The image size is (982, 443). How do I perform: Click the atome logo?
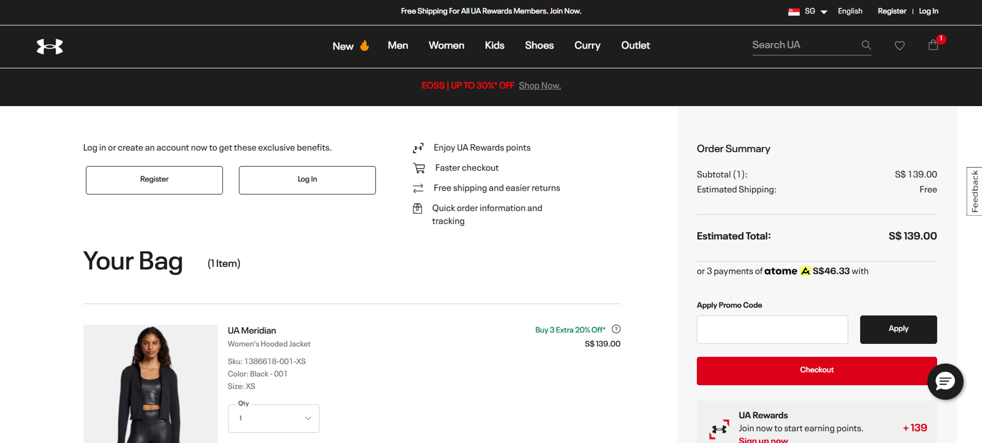coord(787,271)
